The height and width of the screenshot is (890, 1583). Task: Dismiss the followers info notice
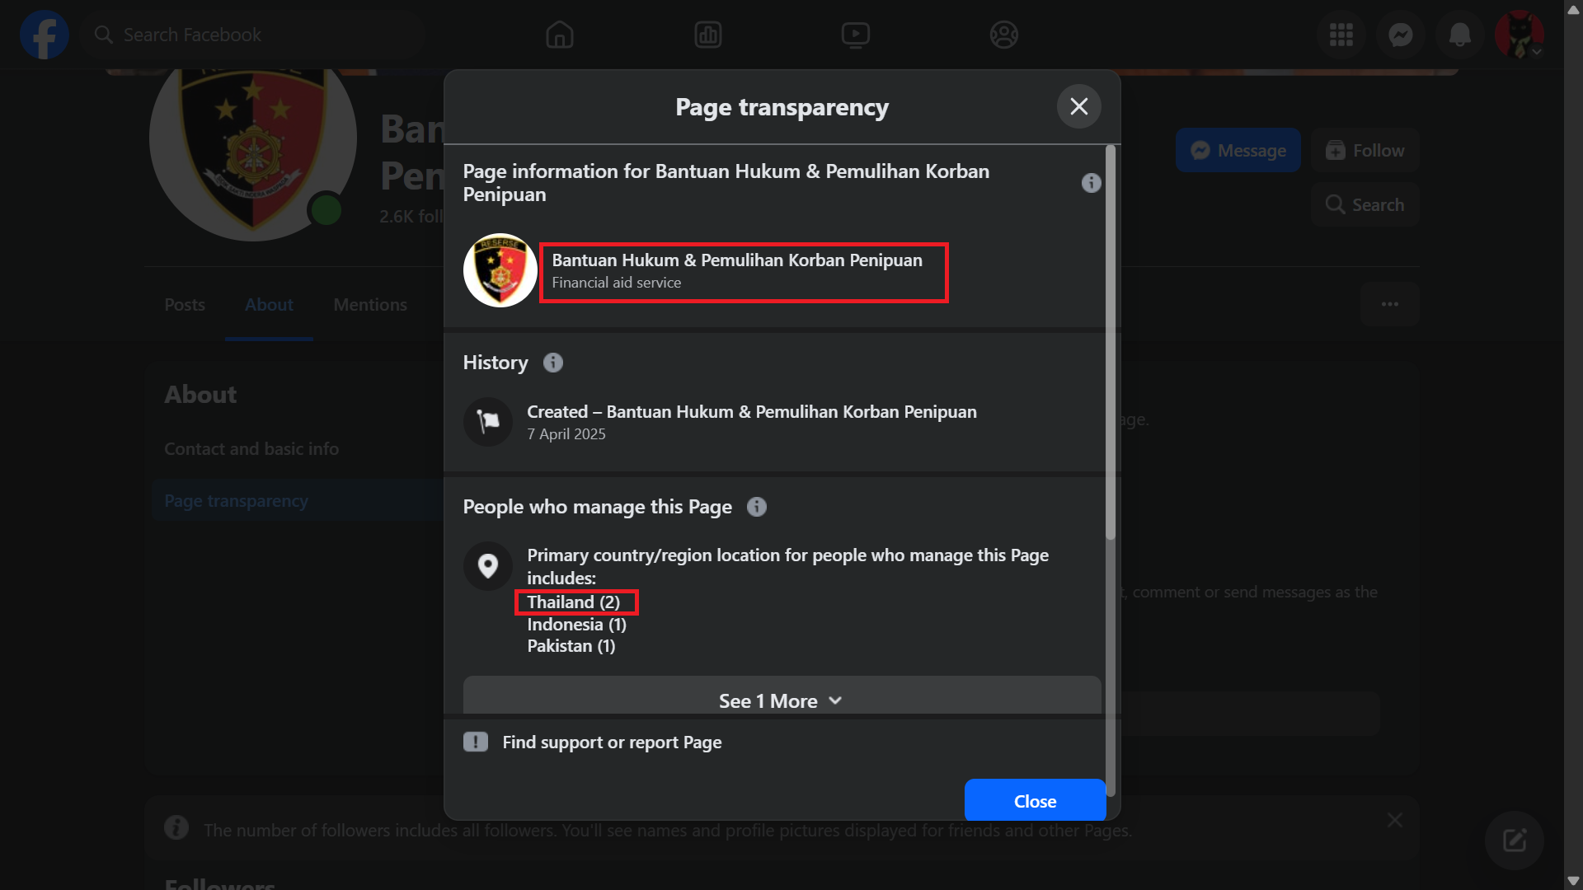tap(1395, 820)
